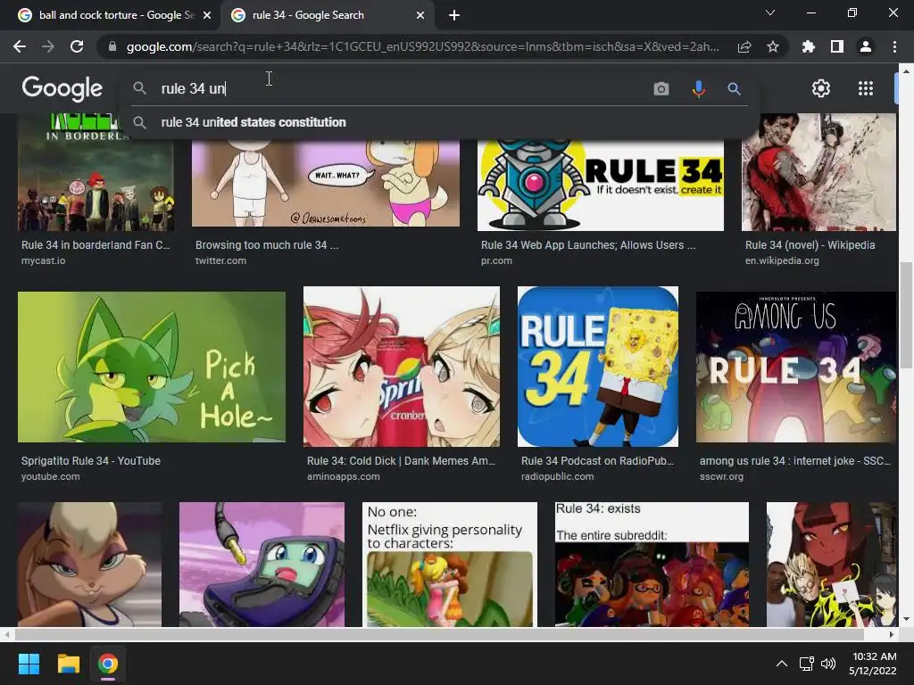Click the browser forward arrow

tap(48, 46)
